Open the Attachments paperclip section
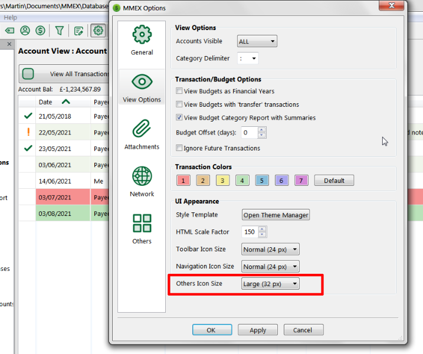 coord(142,135)
